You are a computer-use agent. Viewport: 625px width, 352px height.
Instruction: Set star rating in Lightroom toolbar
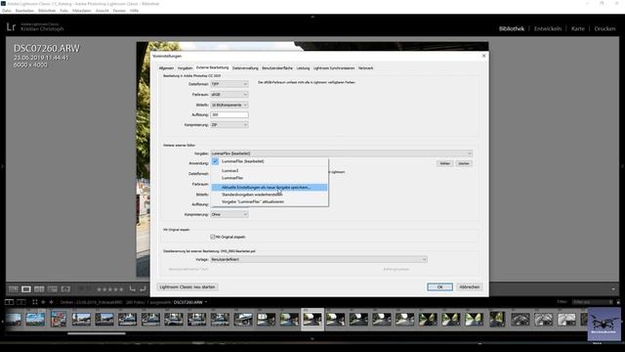coord(110,289)
